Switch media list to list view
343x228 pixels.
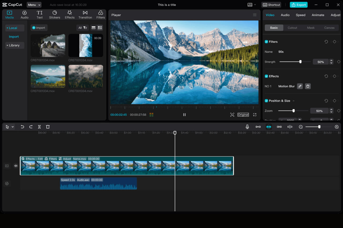click(x=93, y=28)
